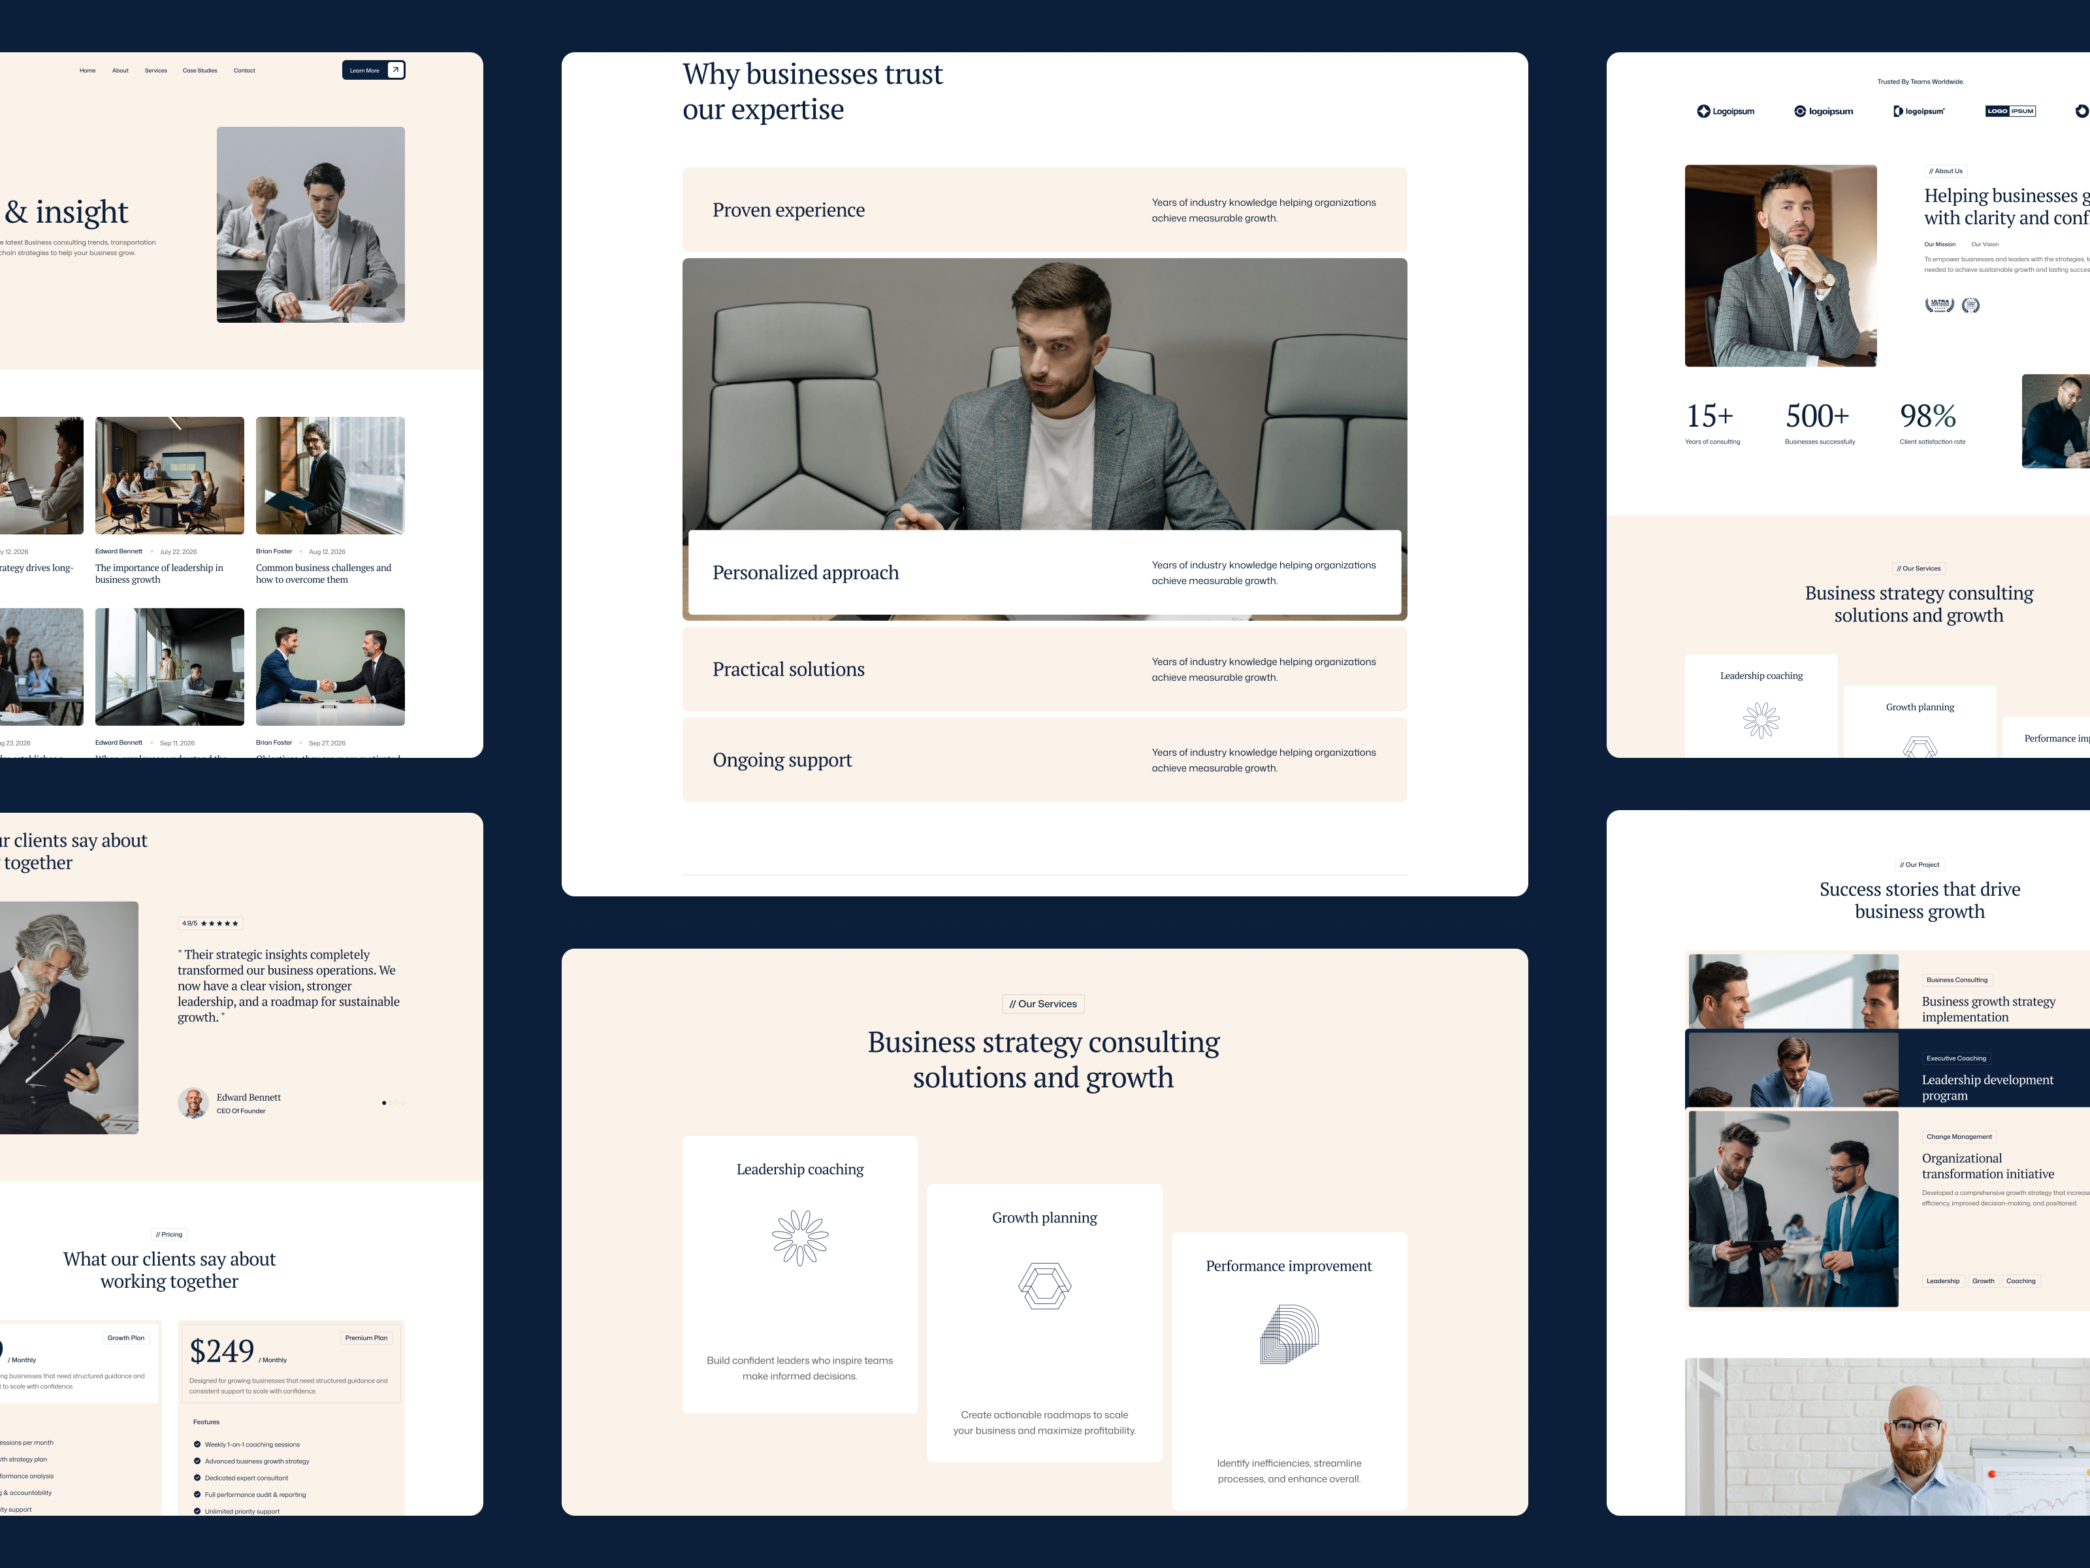Click the team meeting room blog thumbnail
Image resolution: width=2090 pixels, height=1568 pixels.
pyautogui.click(x=170, y=476)
